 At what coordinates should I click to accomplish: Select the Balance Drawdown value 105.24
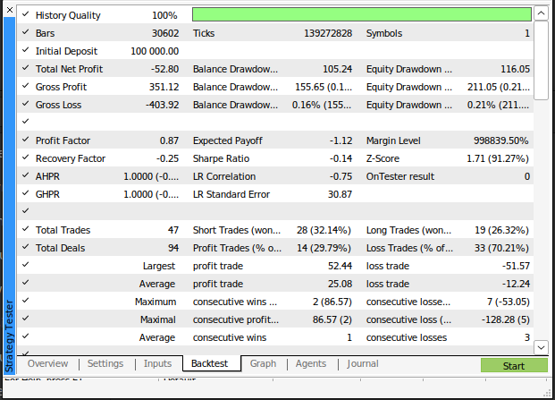[x=337, y=69]
